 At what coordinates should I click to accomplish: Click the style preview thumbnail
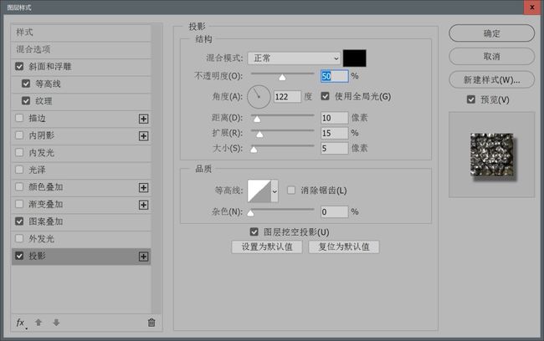pos(491,155)
